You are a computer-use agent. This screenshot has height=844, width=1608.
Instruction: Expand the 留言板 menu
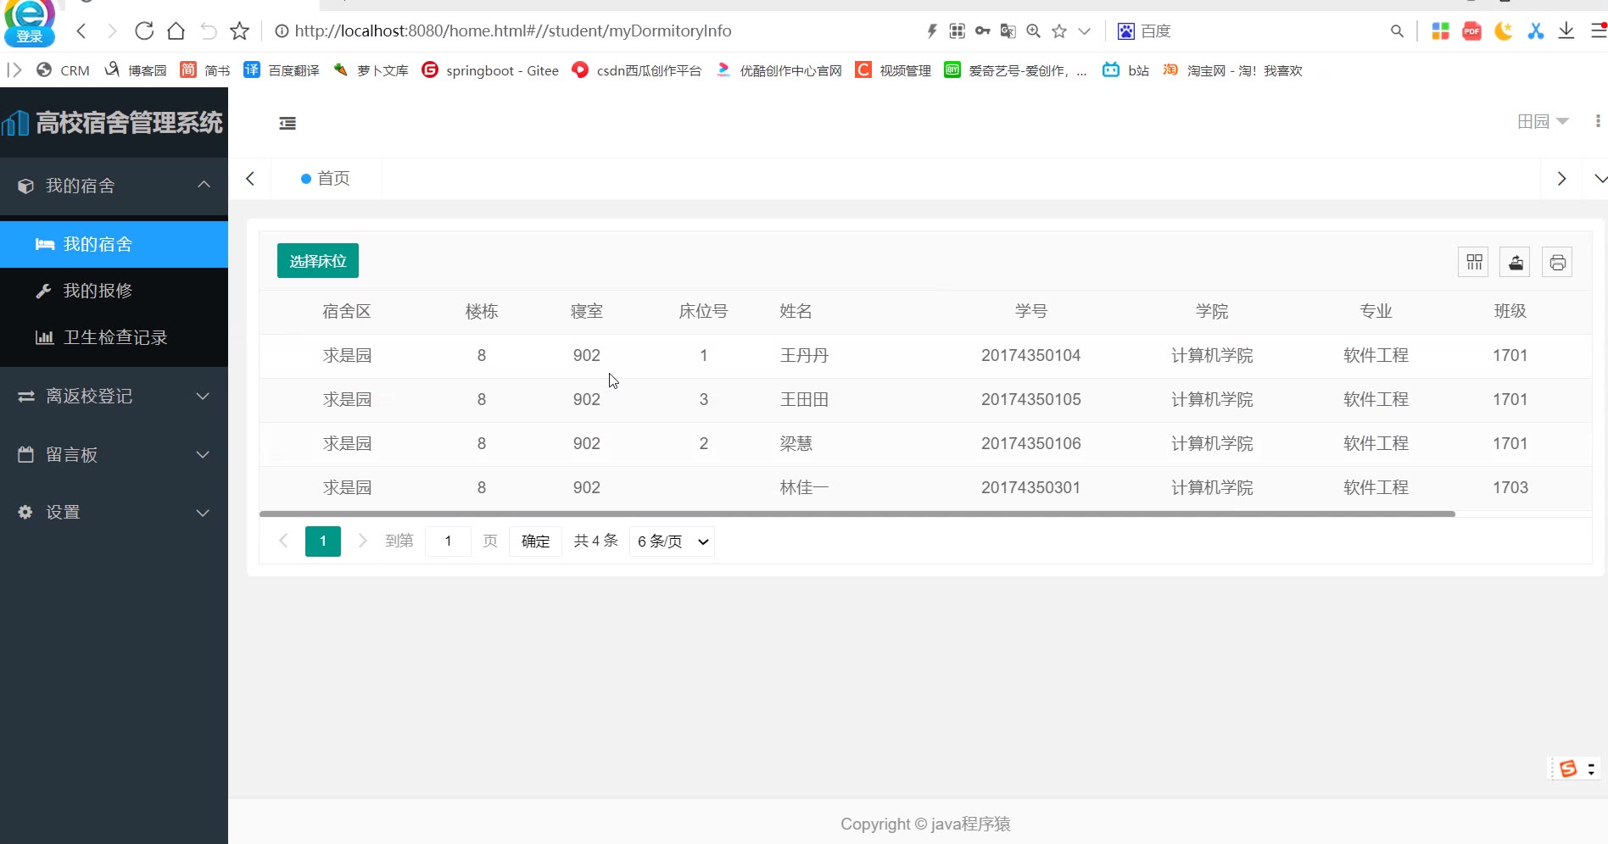point(114,455)
